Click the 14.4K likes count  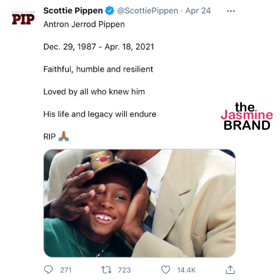pos(186,270)
